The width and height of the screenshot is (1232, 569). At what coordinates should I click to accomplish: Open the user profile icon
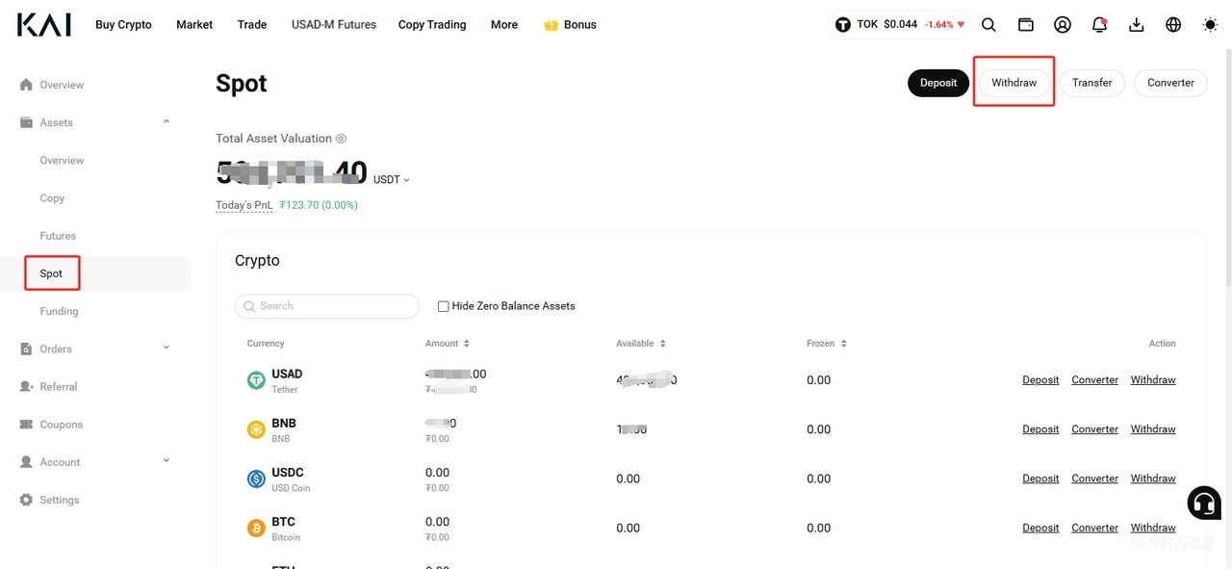1063,25
